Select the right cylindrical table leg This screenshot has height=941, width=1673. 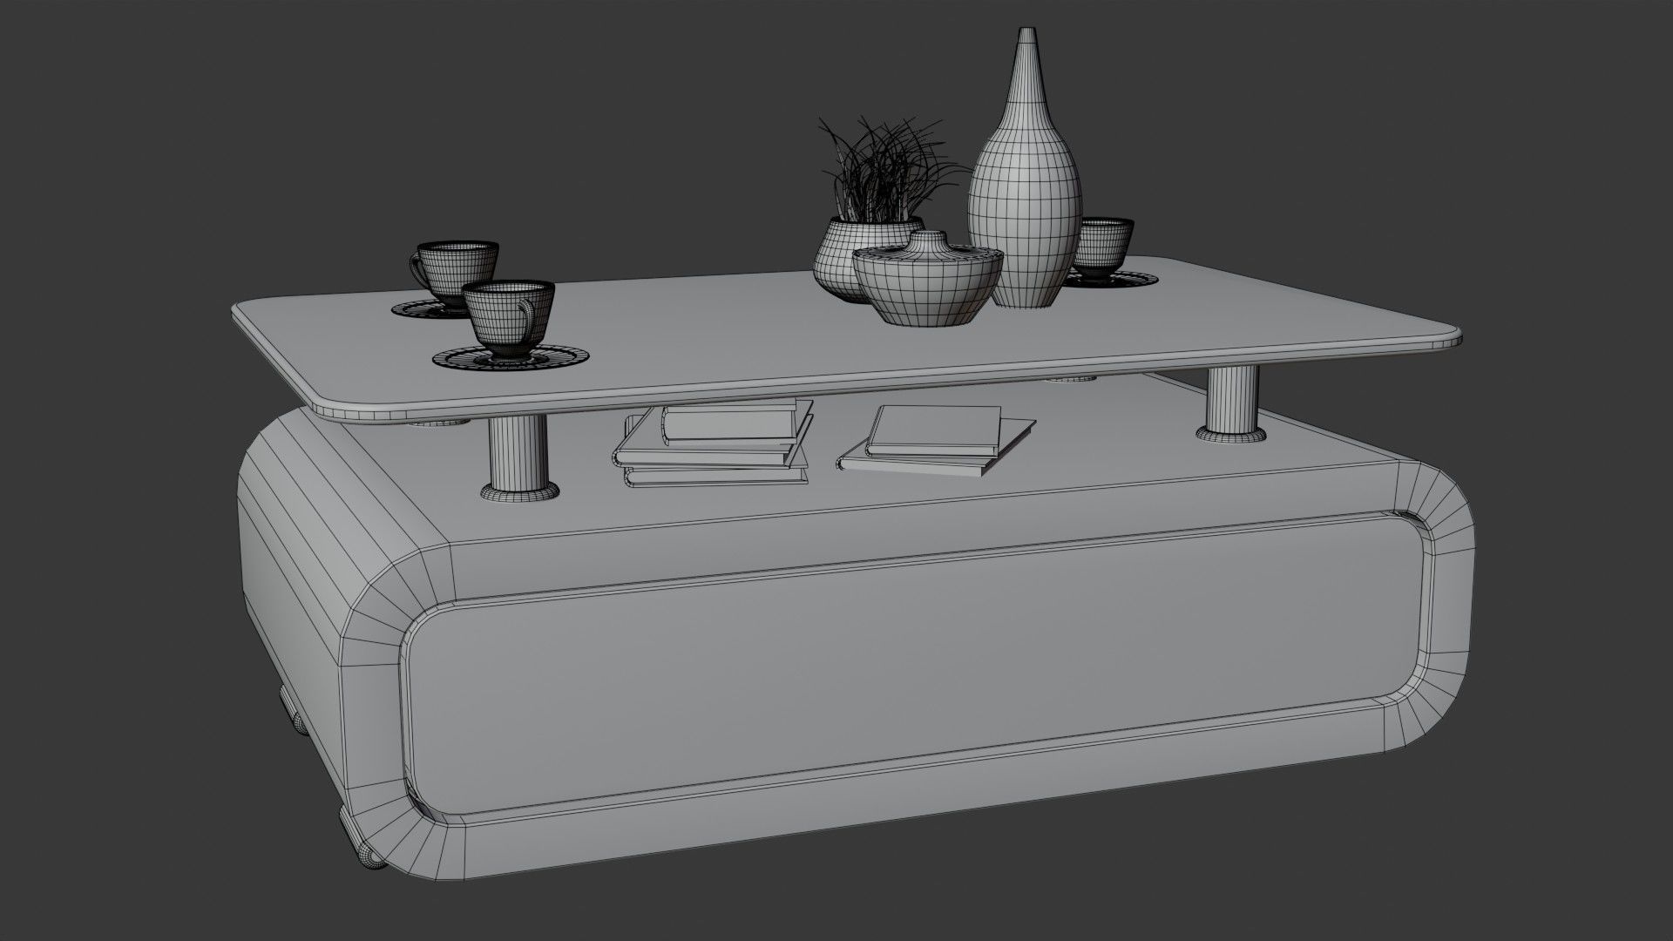(1233, 403)
